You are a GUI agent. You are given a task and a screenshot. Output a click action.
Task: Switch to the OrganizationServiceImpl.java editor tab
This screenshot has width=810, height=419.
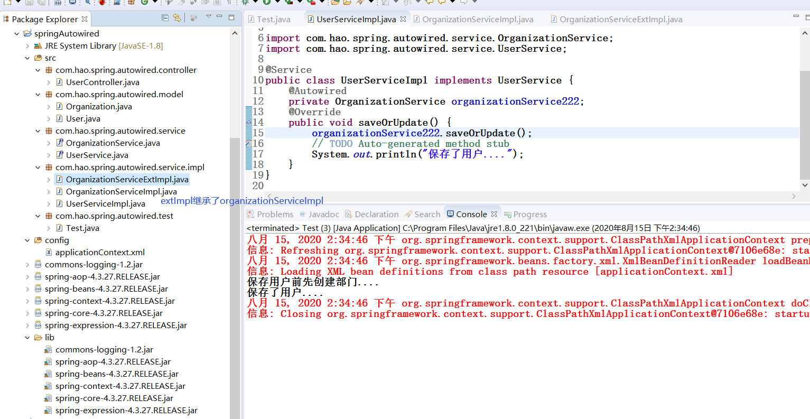coord(473,19)
